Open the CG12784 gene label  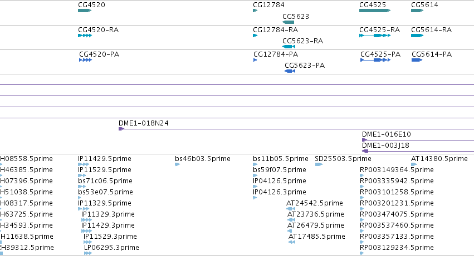(x=268, y=5)
